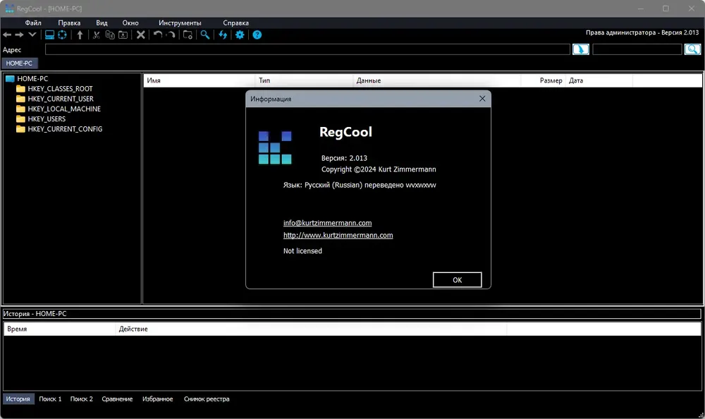
Task: Click the Время history column header
Action: pyautogui.click(x=59, y=329)
